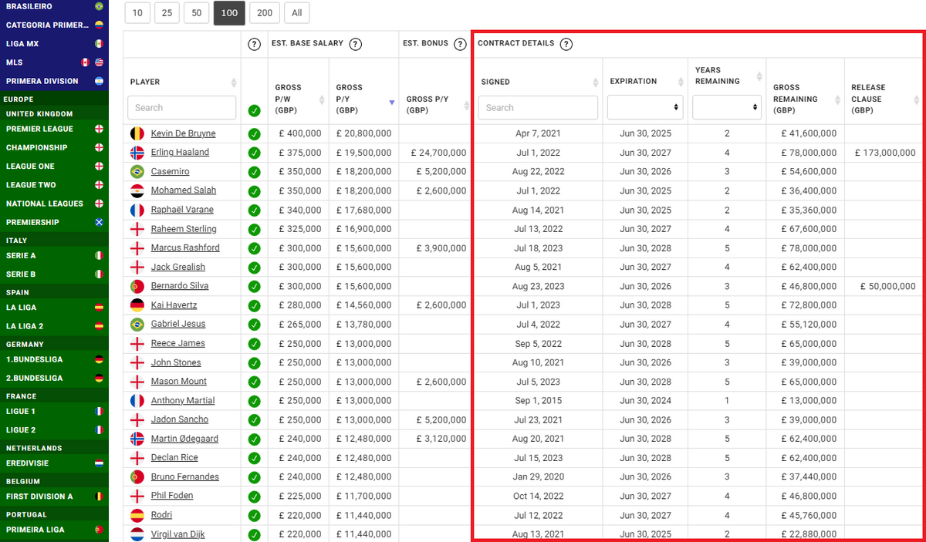Show 50 entries per page
Screen dimensions: 926x542
click(x=196, y=13)
